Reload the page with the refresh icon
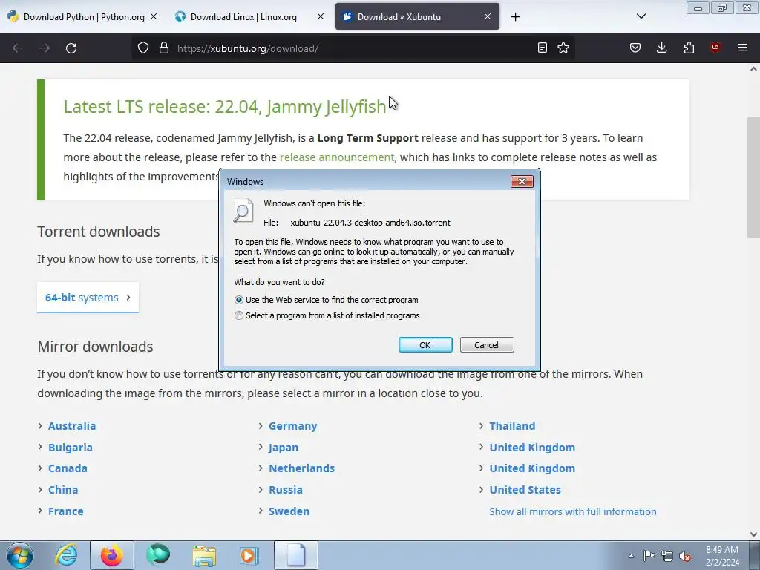Image resolution: width=760 pixels, height=570 pixels. [71, 48]
